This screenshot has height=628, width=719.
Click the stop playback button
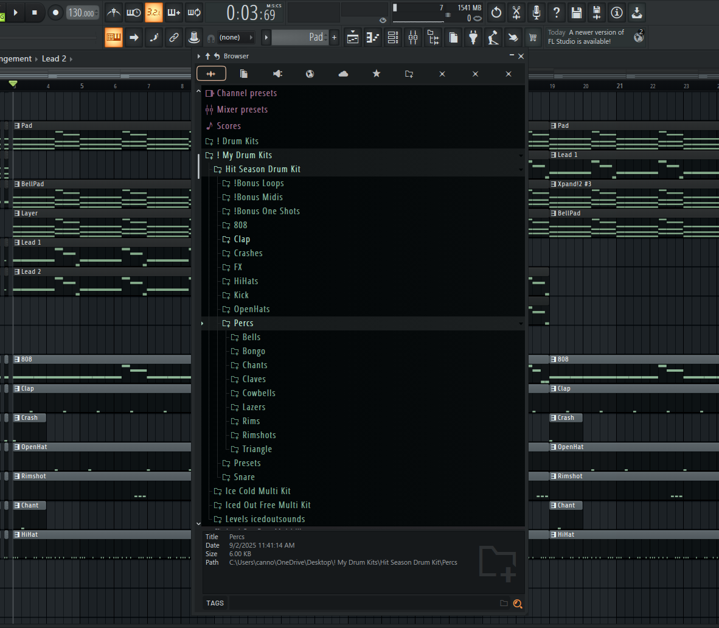pos(35,12)
